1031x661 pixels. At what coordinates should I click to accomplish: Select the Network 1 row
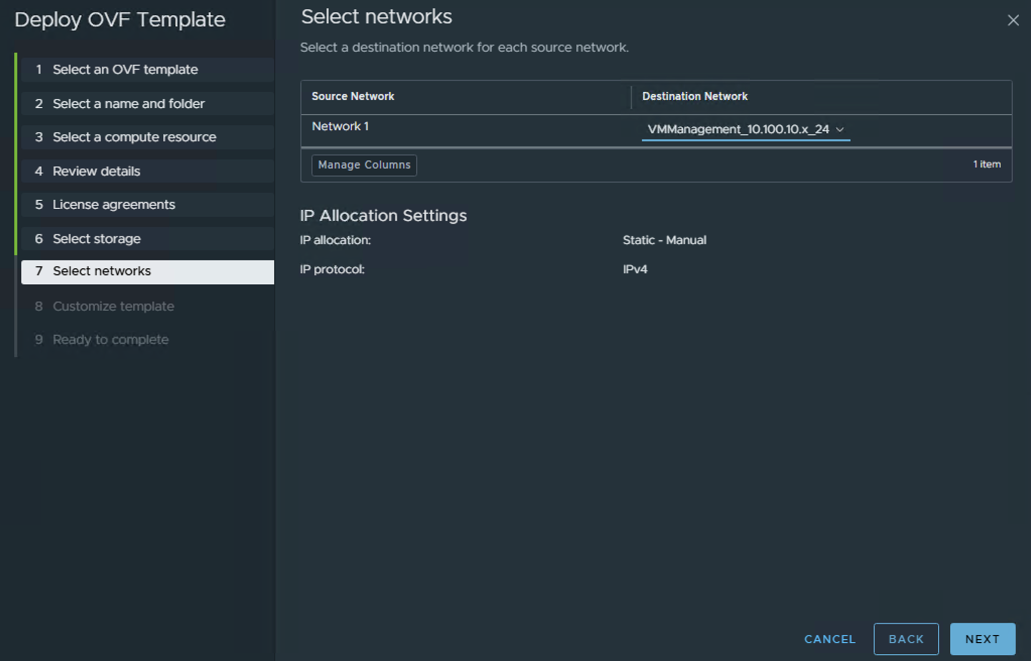coord(340,126)
